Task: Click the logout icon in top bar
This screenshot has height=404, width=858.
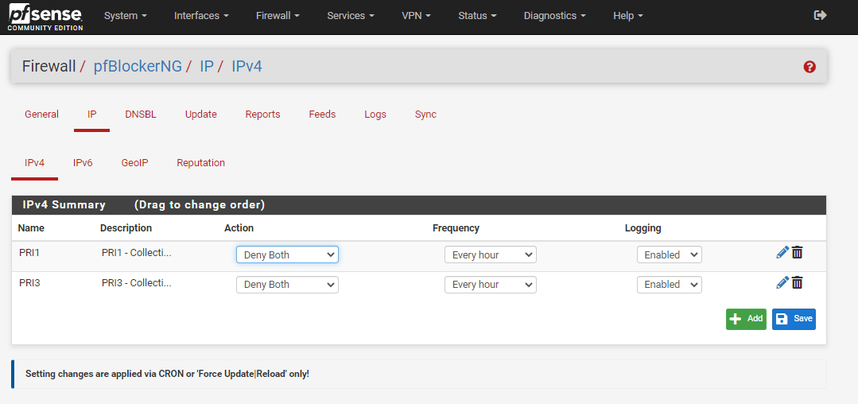Action: (821, 16)
